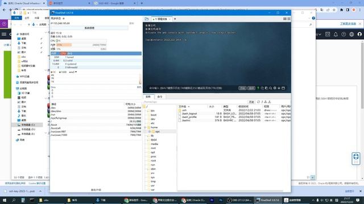
Task: Select the .bash_logout file row
Action: pyautogui.click(x=234, y=113)
